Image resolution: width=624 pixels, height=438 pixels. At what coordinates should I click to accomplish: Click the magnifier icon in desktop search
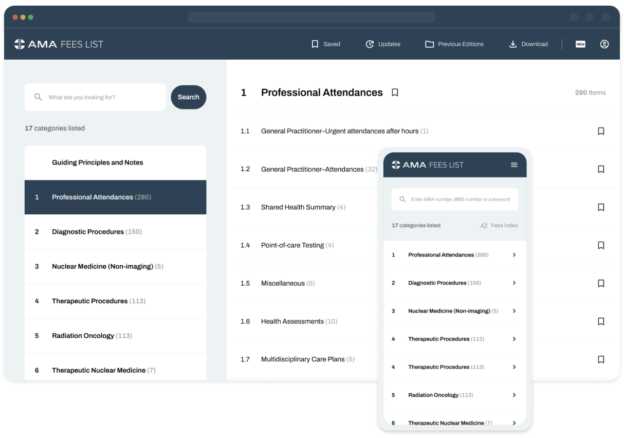[38, 97]
